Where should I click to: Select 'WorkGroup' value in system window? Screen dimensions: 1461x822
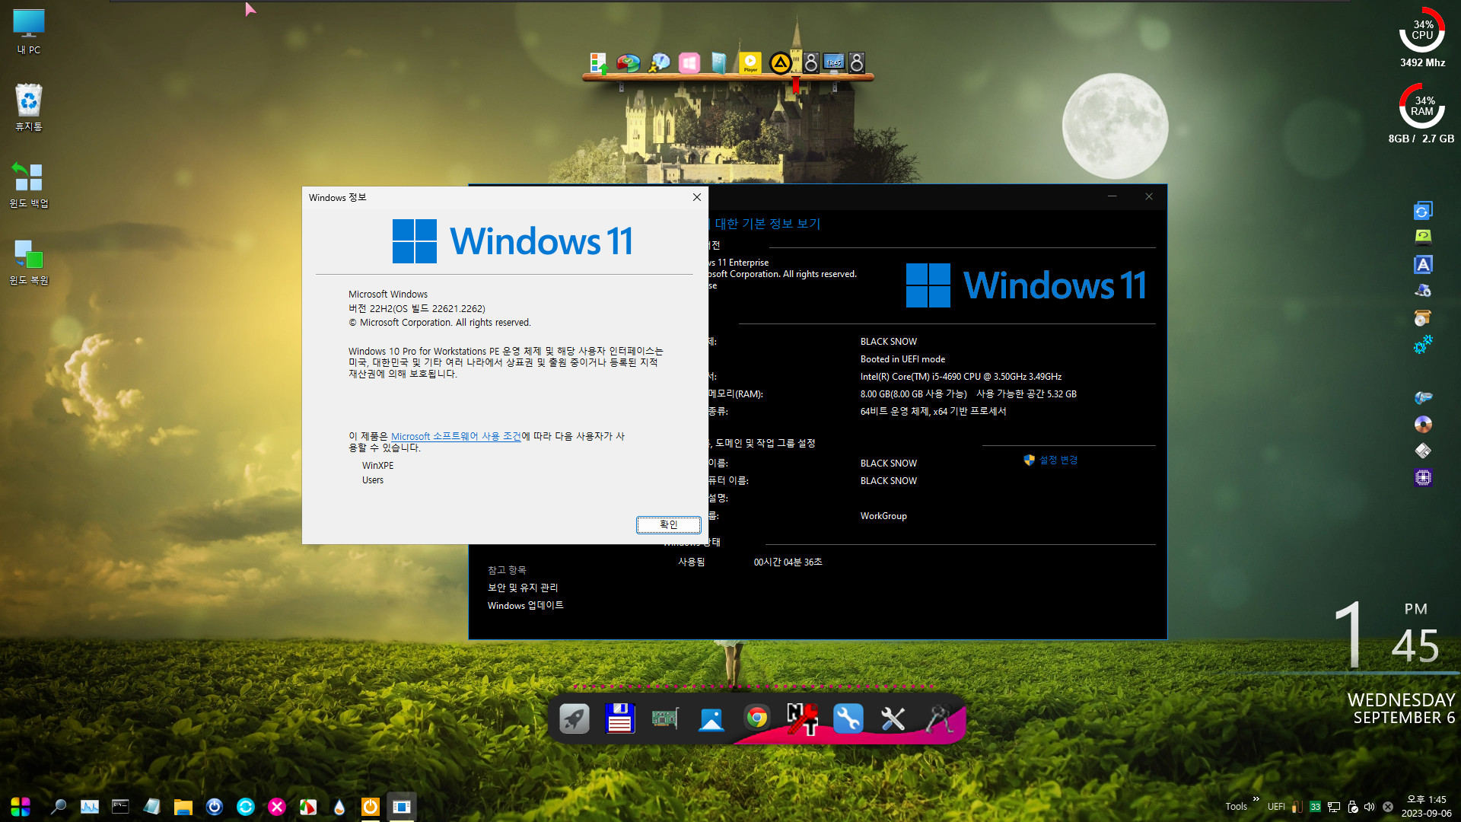click(883, 516)
